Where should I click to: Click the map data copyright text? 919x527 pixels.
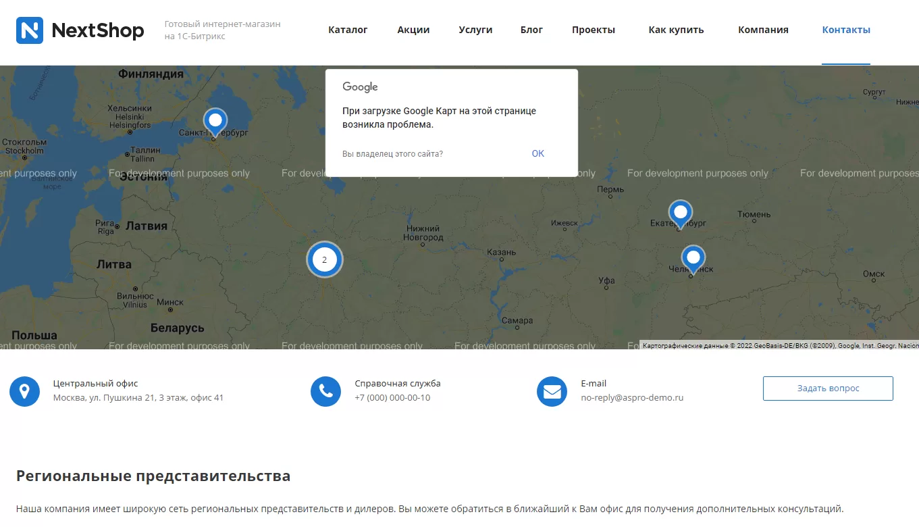781,345
